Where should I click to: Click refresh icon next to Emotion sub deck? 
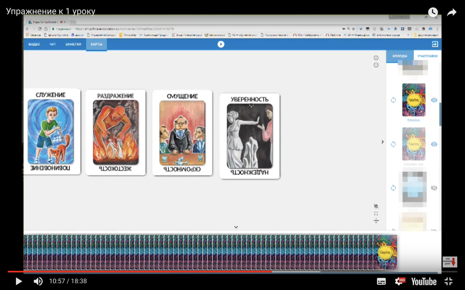pos(393,144)
